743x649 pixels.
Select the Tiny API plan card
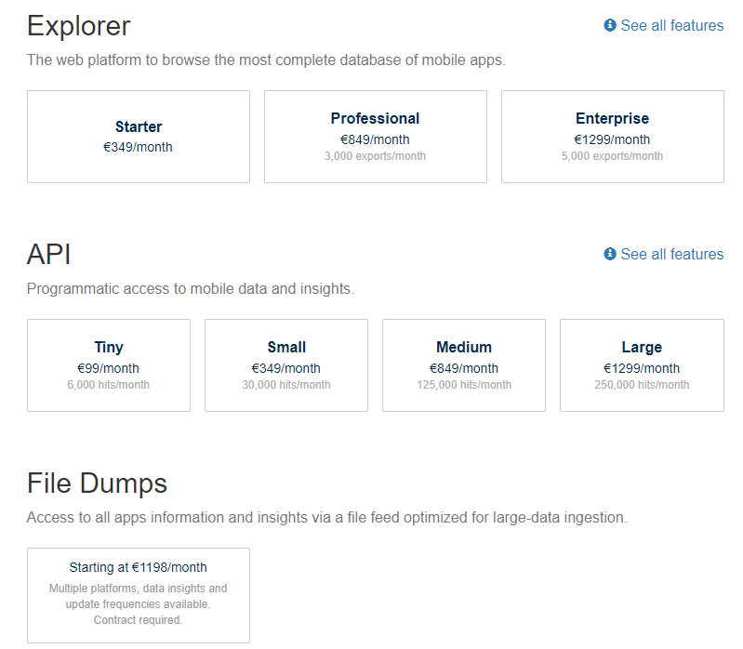pos(109,364)
